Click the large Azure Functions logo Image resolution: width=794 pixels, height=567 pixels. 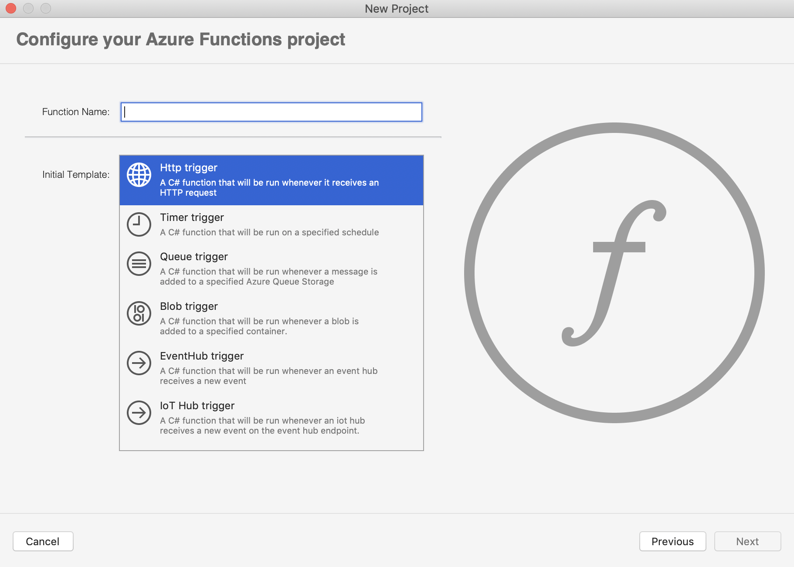[x=614, y=273]
